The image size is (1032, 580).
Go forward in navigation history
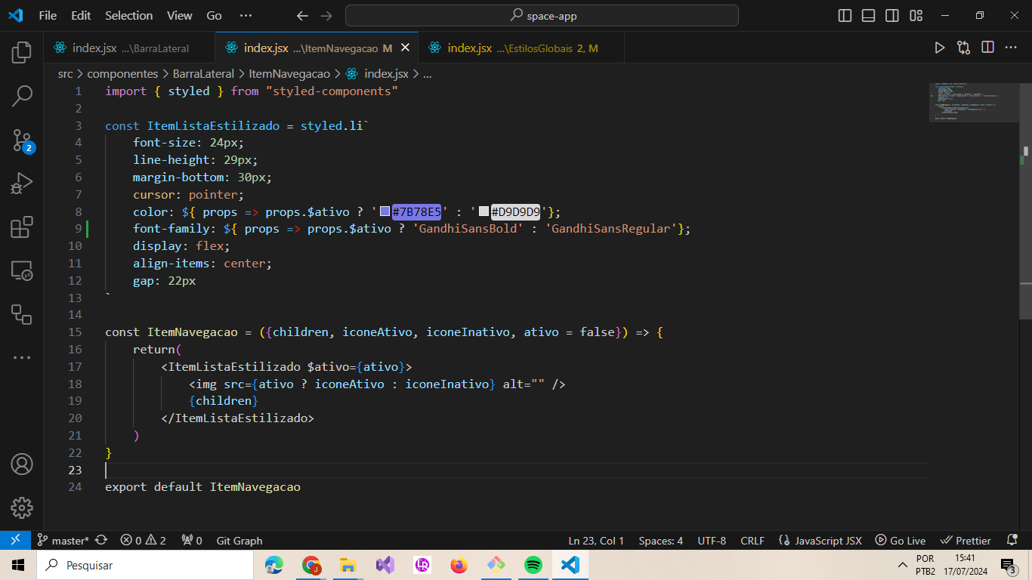326,15
